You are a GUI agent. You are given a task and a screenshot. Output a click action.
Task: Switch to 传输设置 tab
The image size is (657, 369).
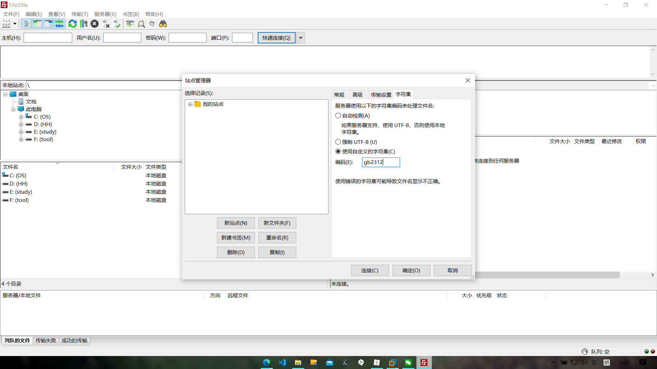pos(381,95)
